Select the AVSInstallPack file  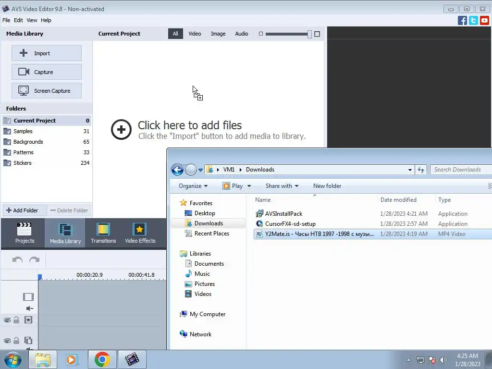point(283,214)
